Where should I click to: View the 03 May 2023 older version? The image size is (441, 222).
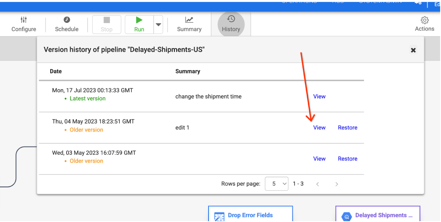[319, 158]
